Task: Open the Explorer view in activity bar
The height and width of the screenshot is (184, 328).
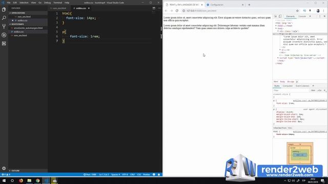Action: coord(4,9)
